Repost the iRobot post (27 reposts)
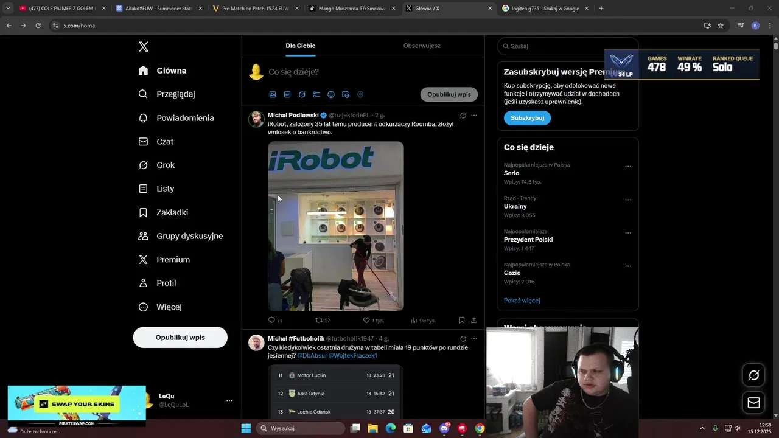This screenshot has height=438, width=779. 323,320
